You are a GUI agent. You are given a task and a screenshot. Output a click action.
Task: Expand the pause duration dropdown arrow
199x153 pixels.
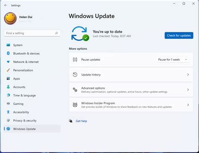tap(186, 60)
